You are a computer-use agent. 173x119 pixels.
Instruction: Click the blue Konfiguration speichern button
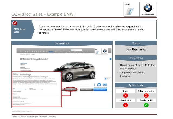pos(100,90)
